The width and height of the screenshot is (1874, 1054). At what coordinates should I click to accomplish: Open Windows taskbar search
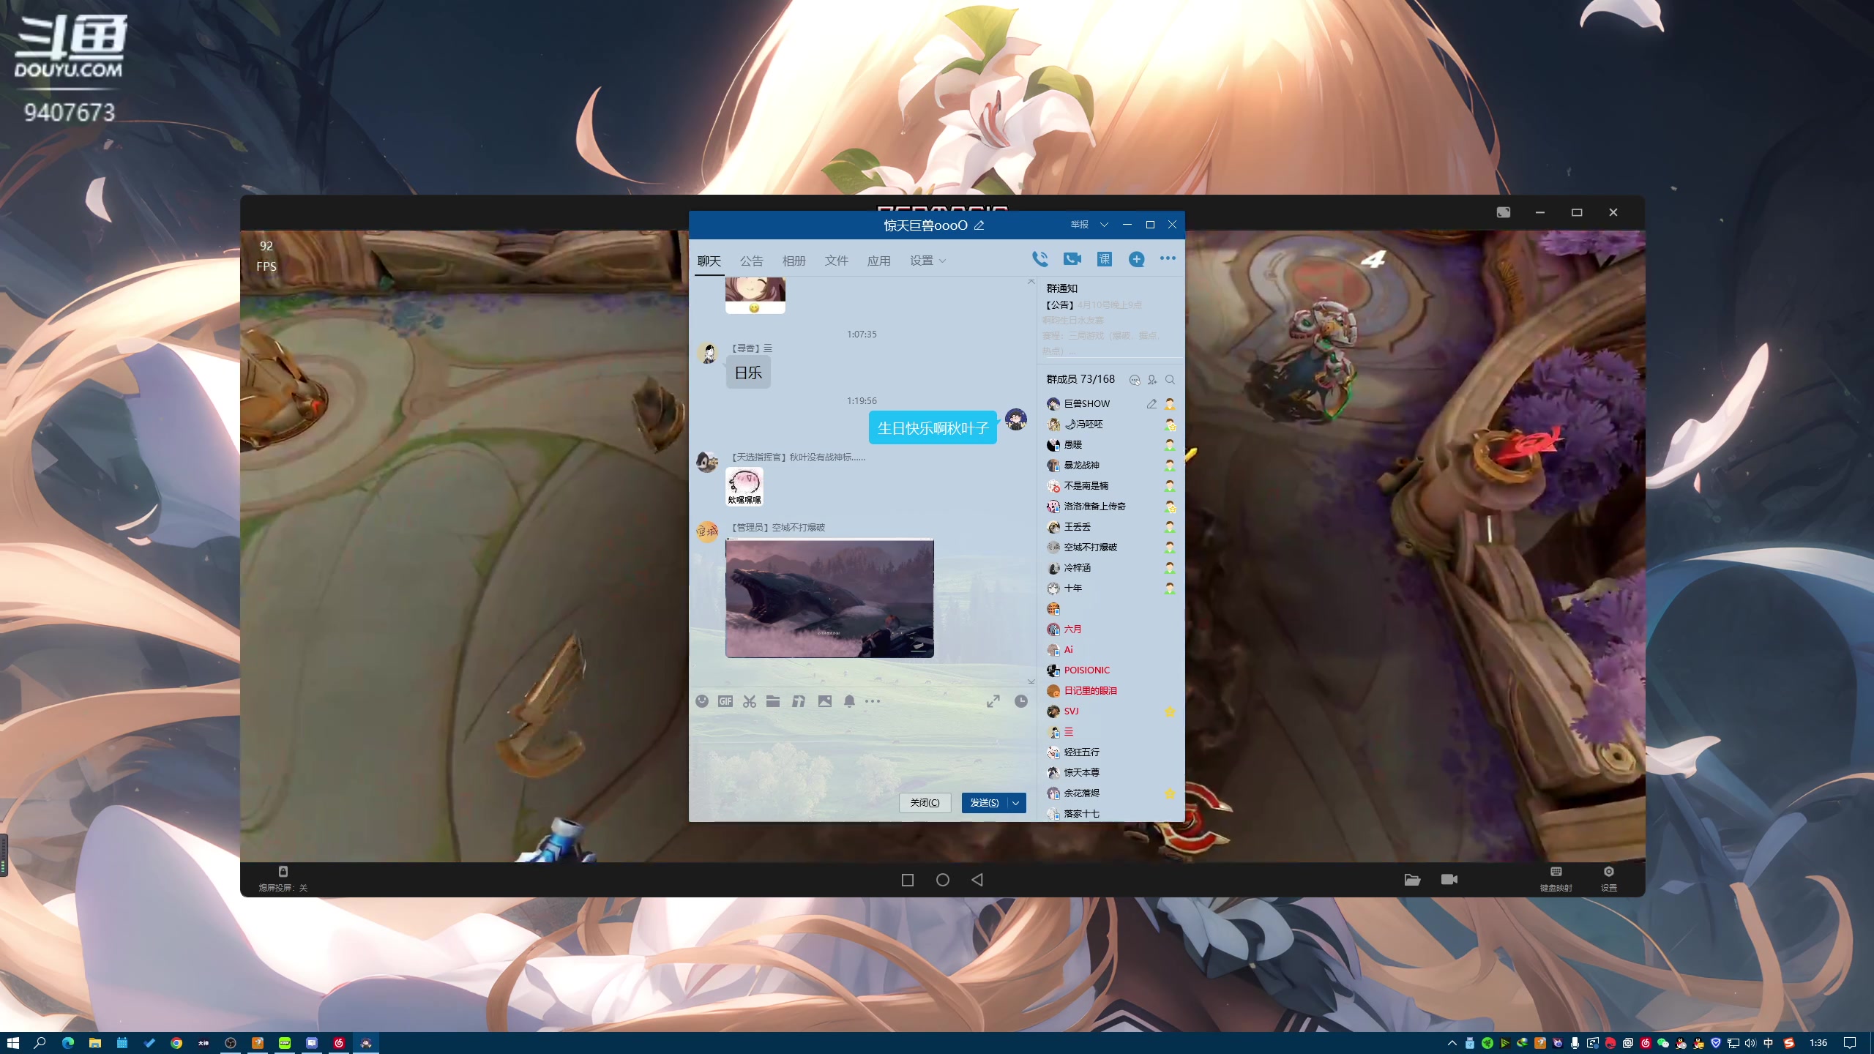click(x=40, y=1043)
